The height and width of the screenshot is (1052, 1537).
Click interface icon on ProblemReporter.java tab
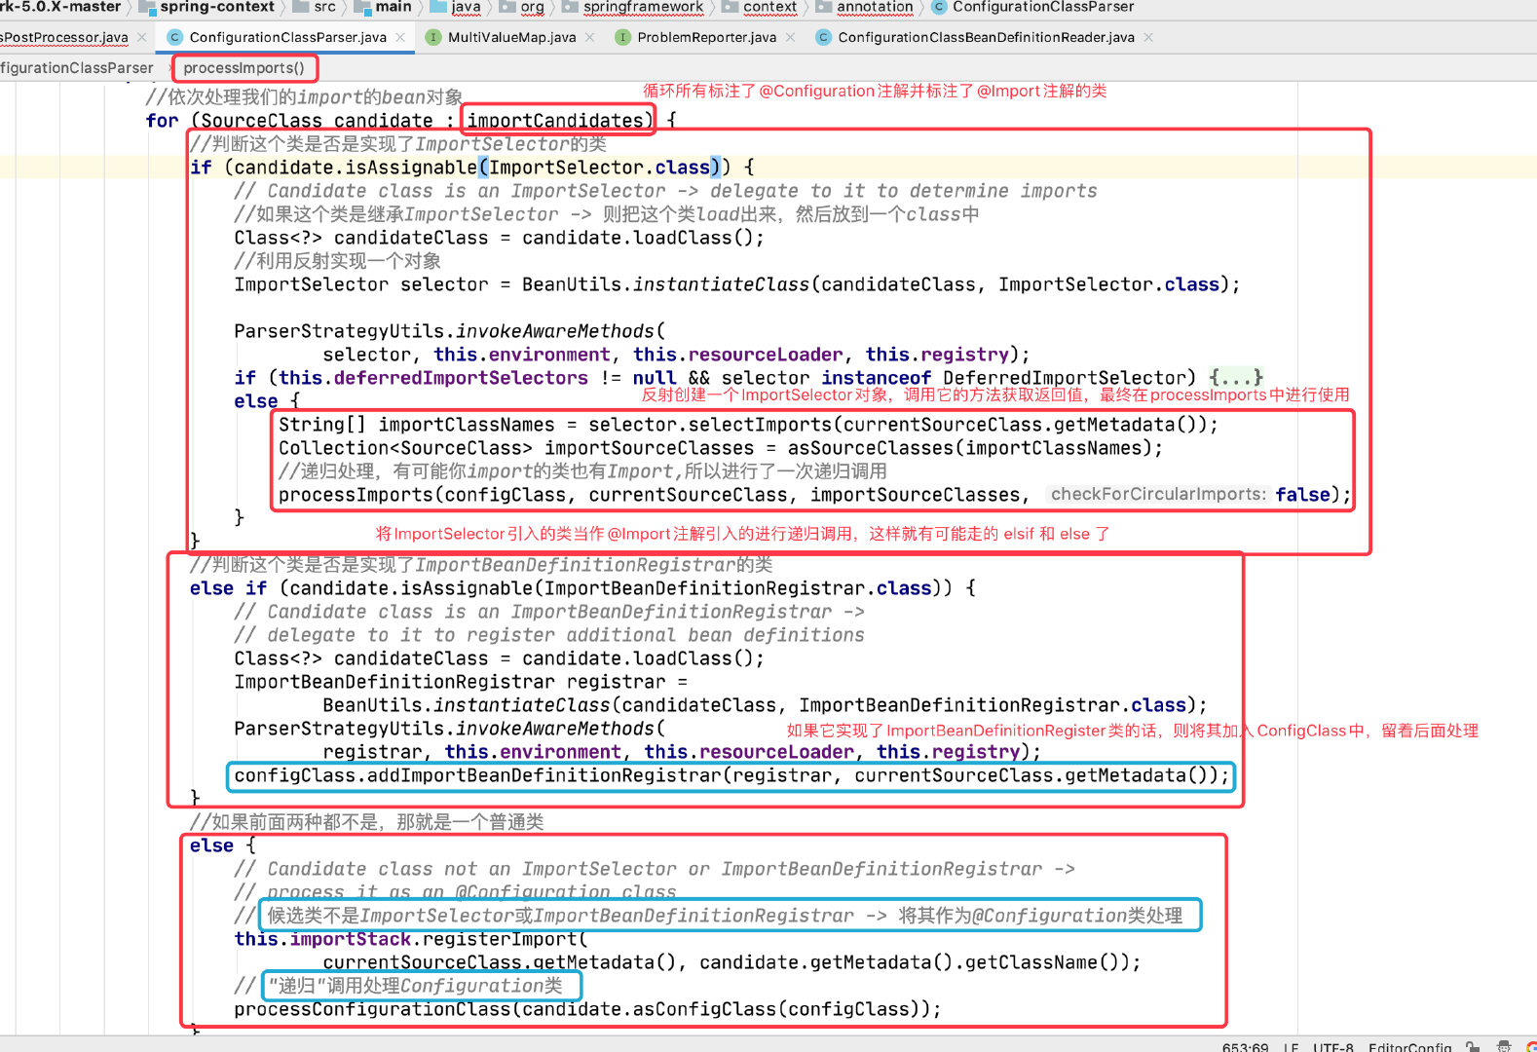(622, 37)
